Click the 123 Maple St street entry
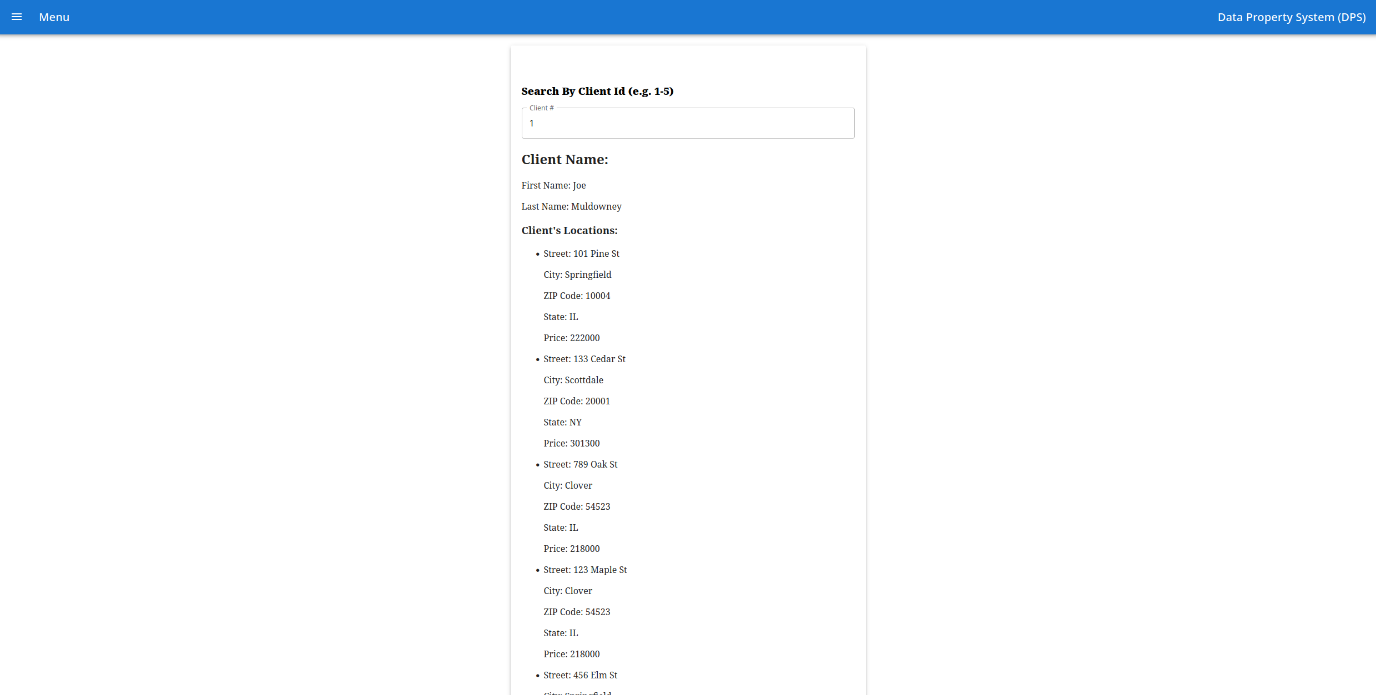The width and height of the screenshot is (1376, 695). tap(585, 570)
